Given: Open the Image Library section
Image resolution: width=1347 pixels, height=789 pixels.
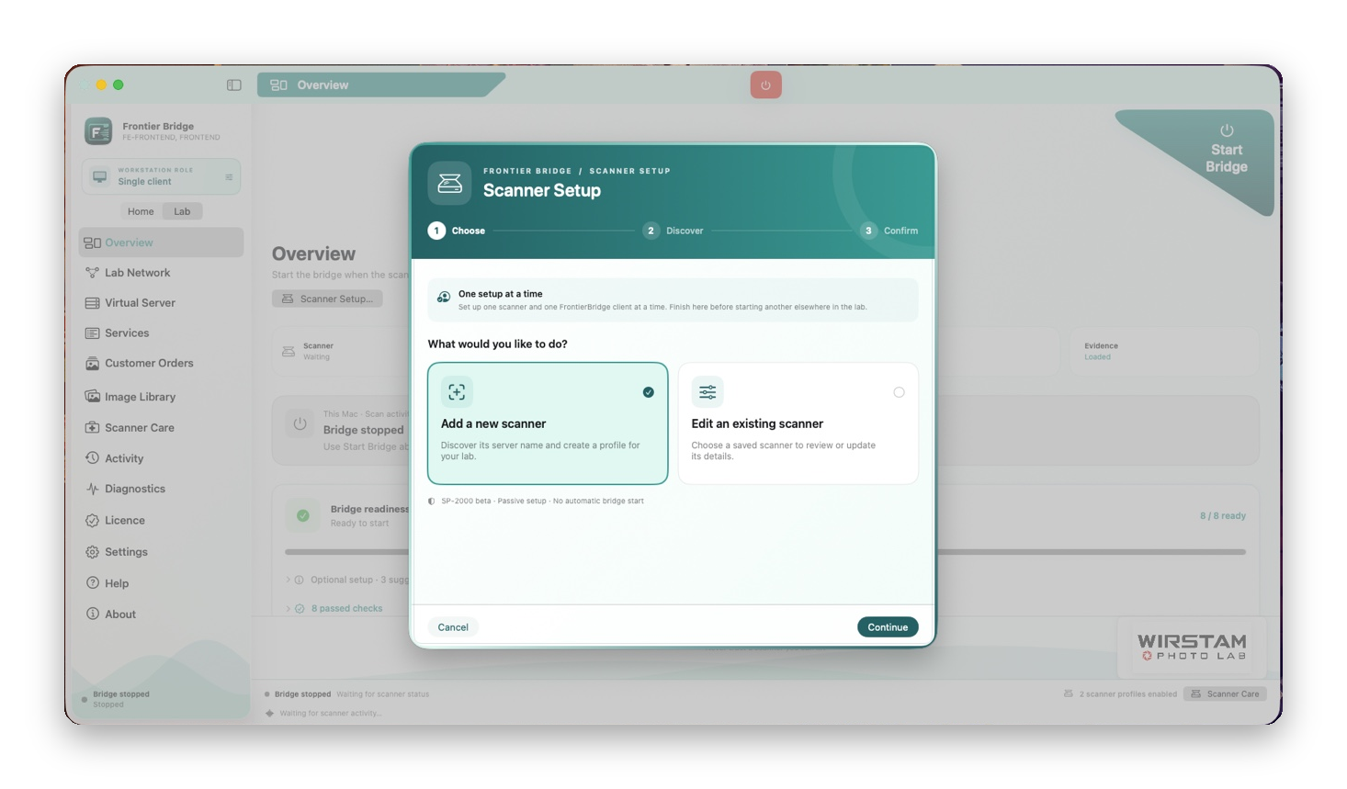Looking at the screenshot, I should tap(161, 397).
